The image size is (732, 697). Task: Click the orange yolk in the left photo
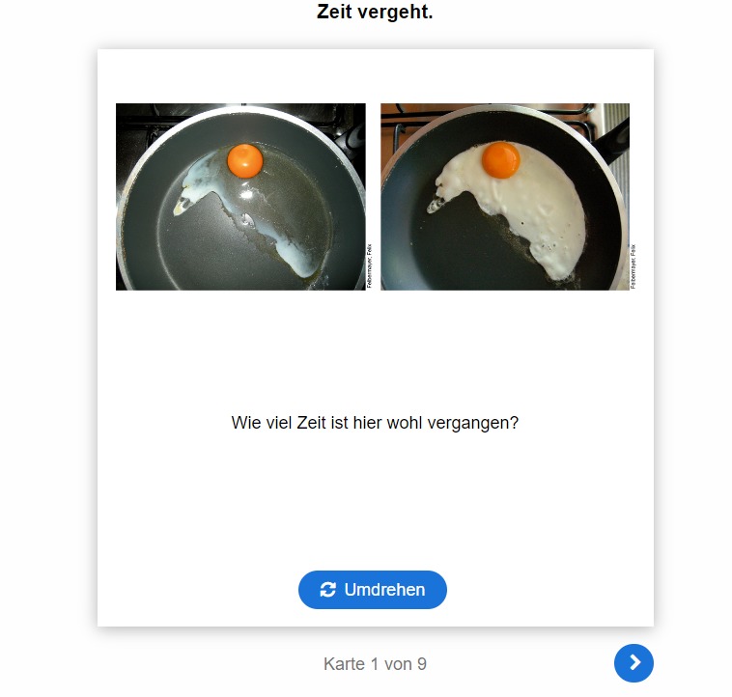245,160
